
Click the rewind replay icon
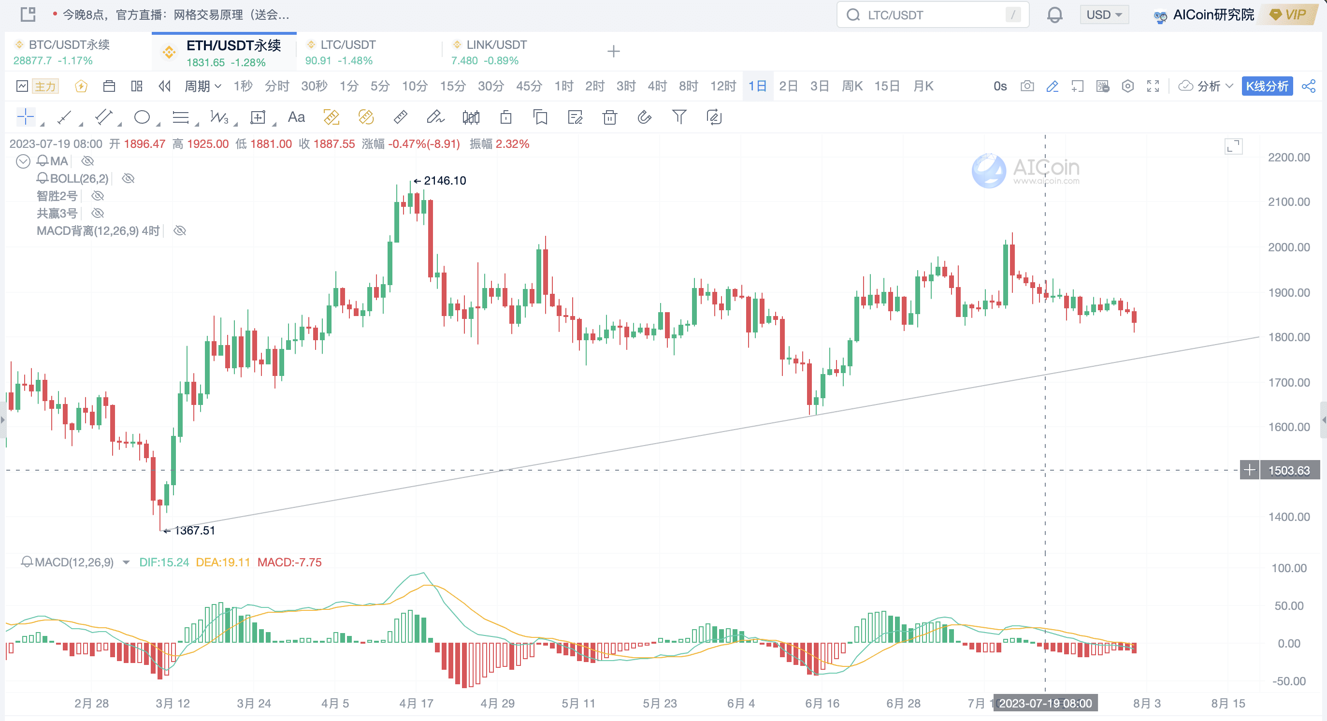coord(164,86)
